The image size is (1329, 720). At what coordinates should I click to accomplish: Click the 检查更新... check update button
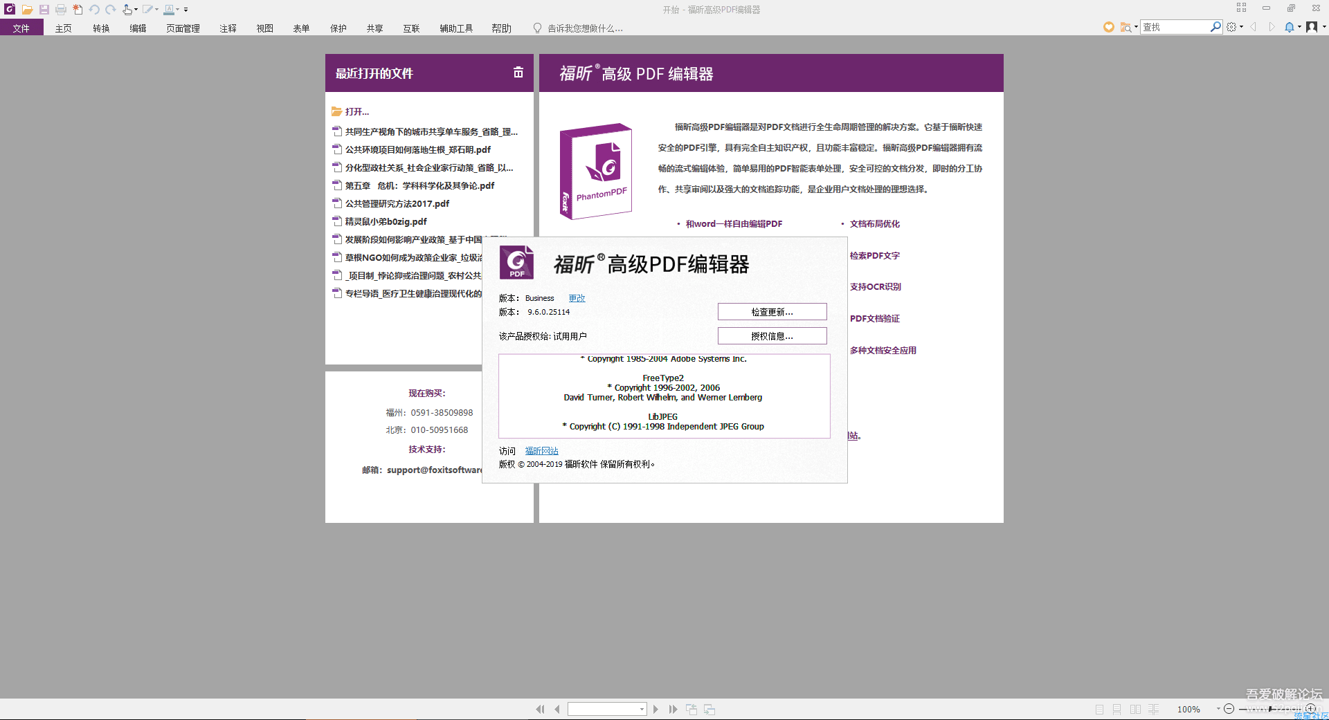(x=772, y=312)
